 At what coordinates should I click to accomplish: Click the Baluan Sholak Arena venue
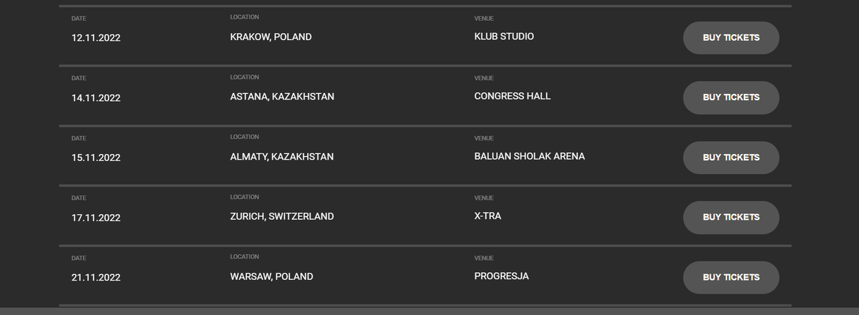click(x=529, y=156)
